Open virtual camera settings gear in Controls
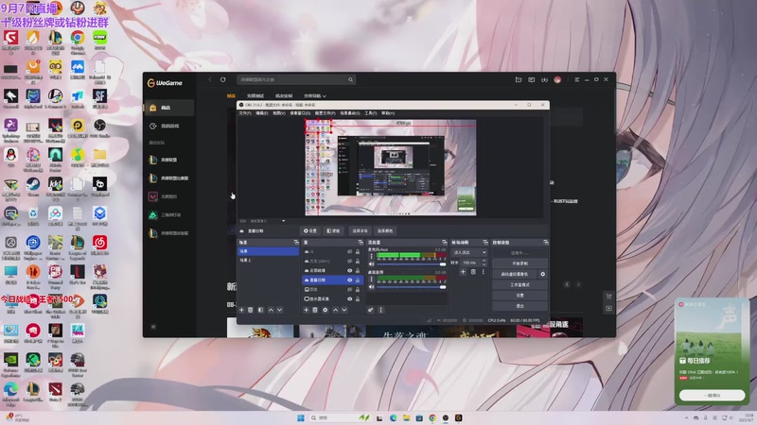This screenshot has height=425, width=757. tap(542, 274)
